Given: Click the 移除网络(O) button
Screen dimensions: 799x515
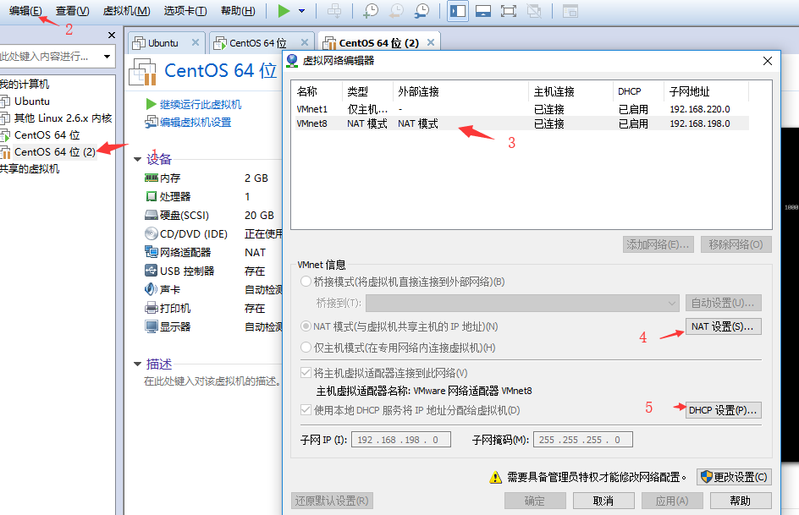Looking at the screenshot, I should [x=736, y=244].
